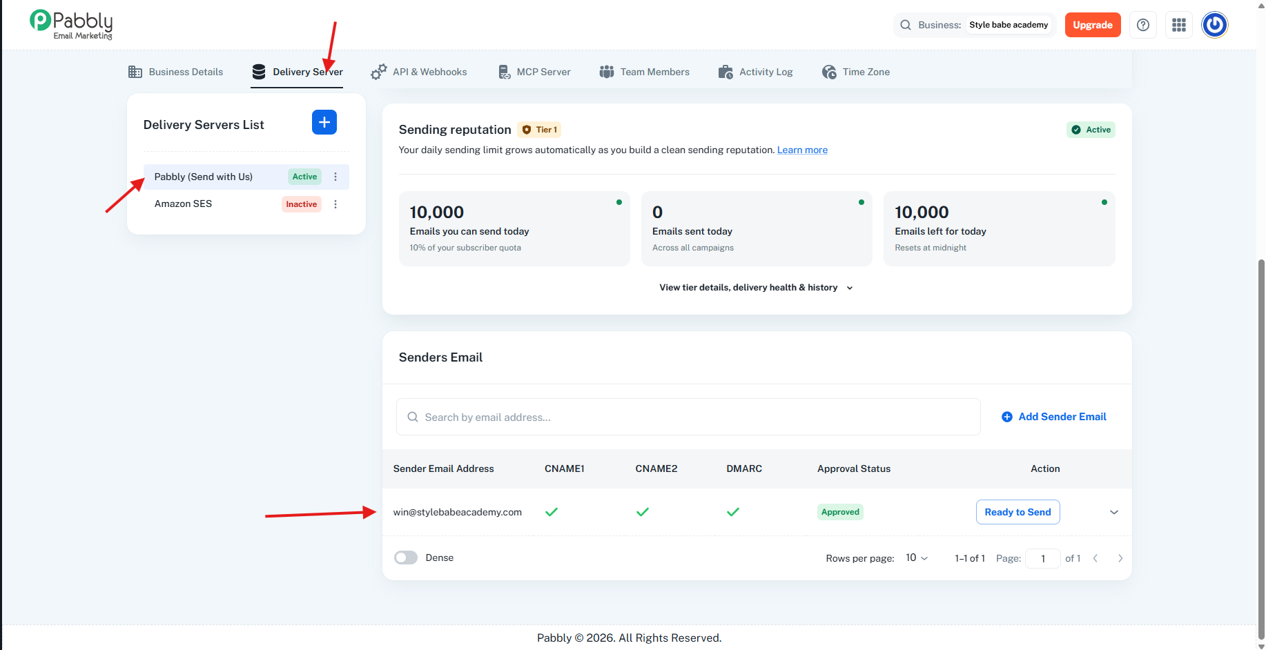1266x650 pixels.
Task: Open the Time Zone tab
Action: (x=856, y=72)
